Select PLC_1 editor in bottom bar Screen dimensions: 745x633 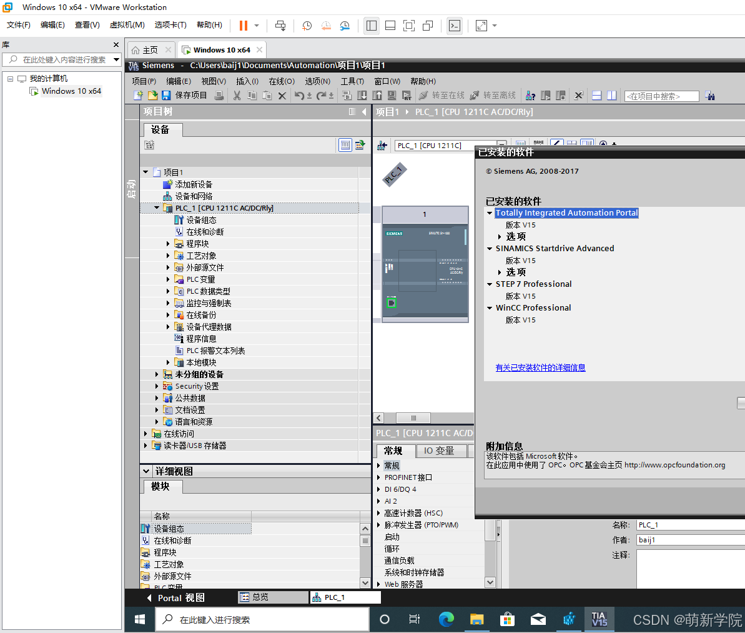point(345,597)
